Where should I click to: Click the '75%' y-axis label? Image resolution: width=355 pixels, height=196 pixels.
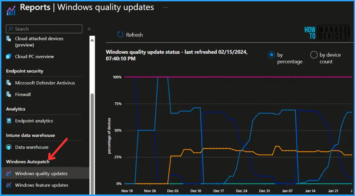tap(118, 104)
